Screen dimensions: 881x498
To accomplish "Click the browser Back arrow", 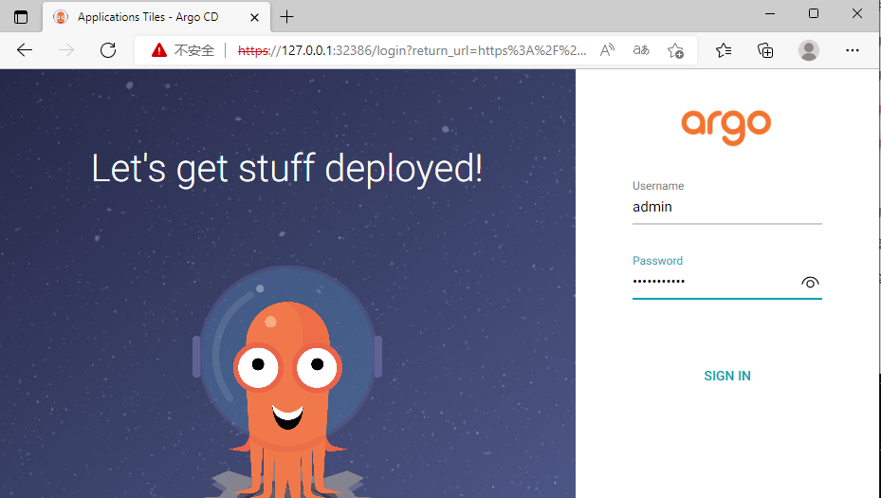I will 25,50.
